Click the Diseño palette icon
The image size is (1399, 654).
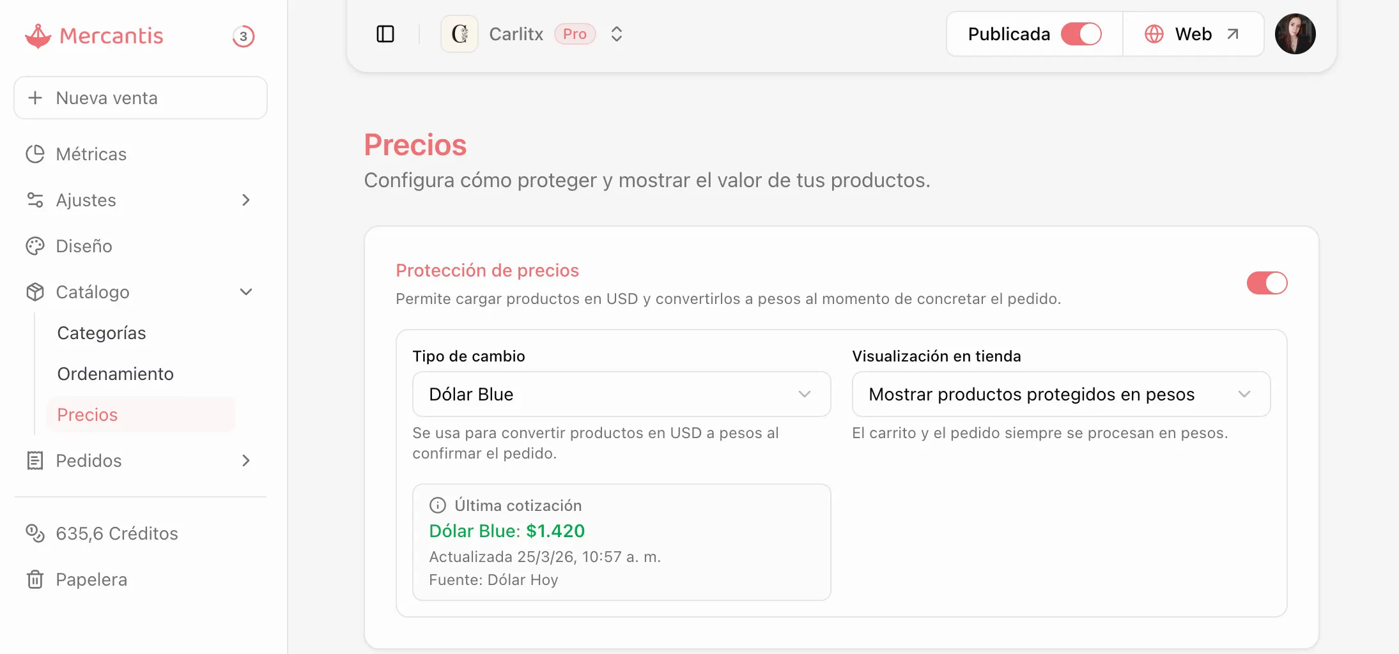click(35, 246)
